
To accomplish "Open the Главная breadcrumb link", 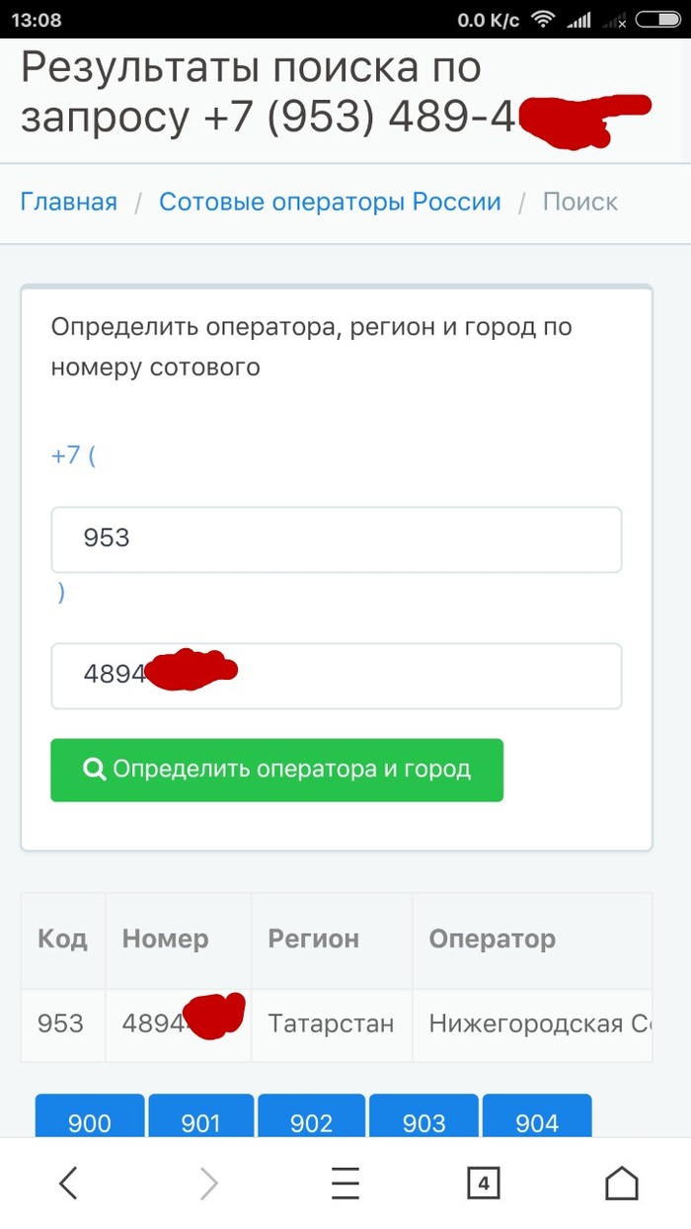I will pos(69,203).
